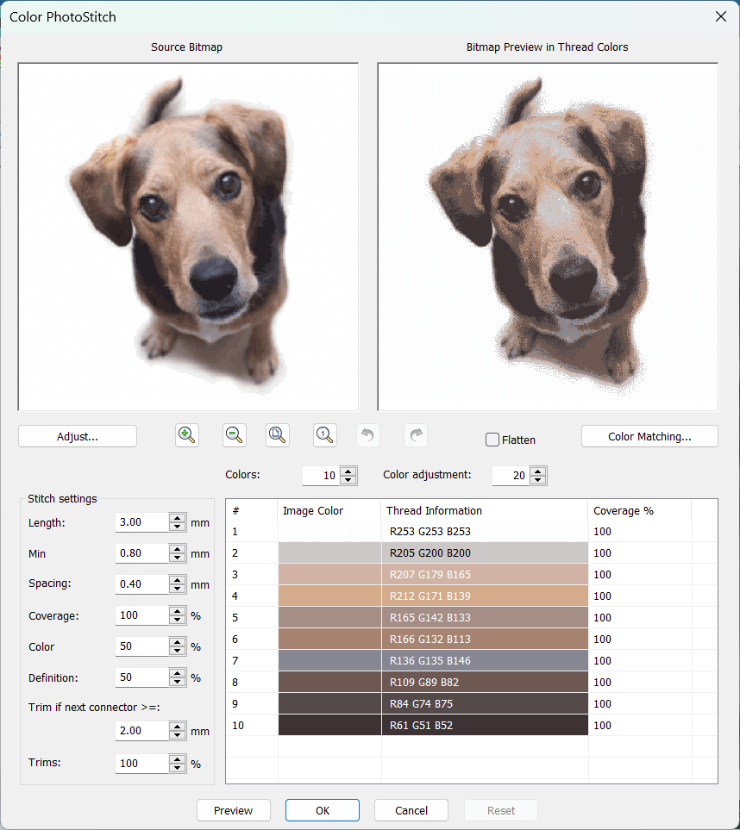Click the Redo arrow icon

pos(416,435)
